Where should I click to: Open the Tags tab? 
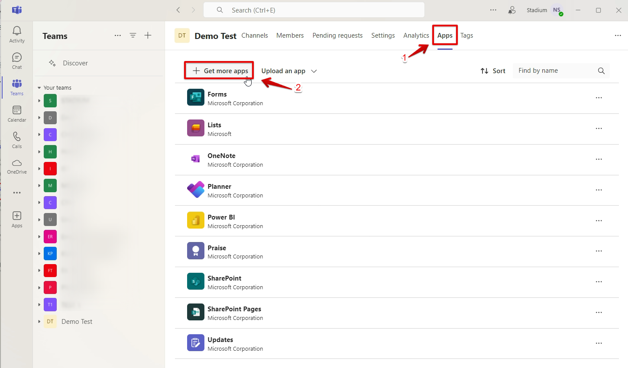tap(466, 36)
